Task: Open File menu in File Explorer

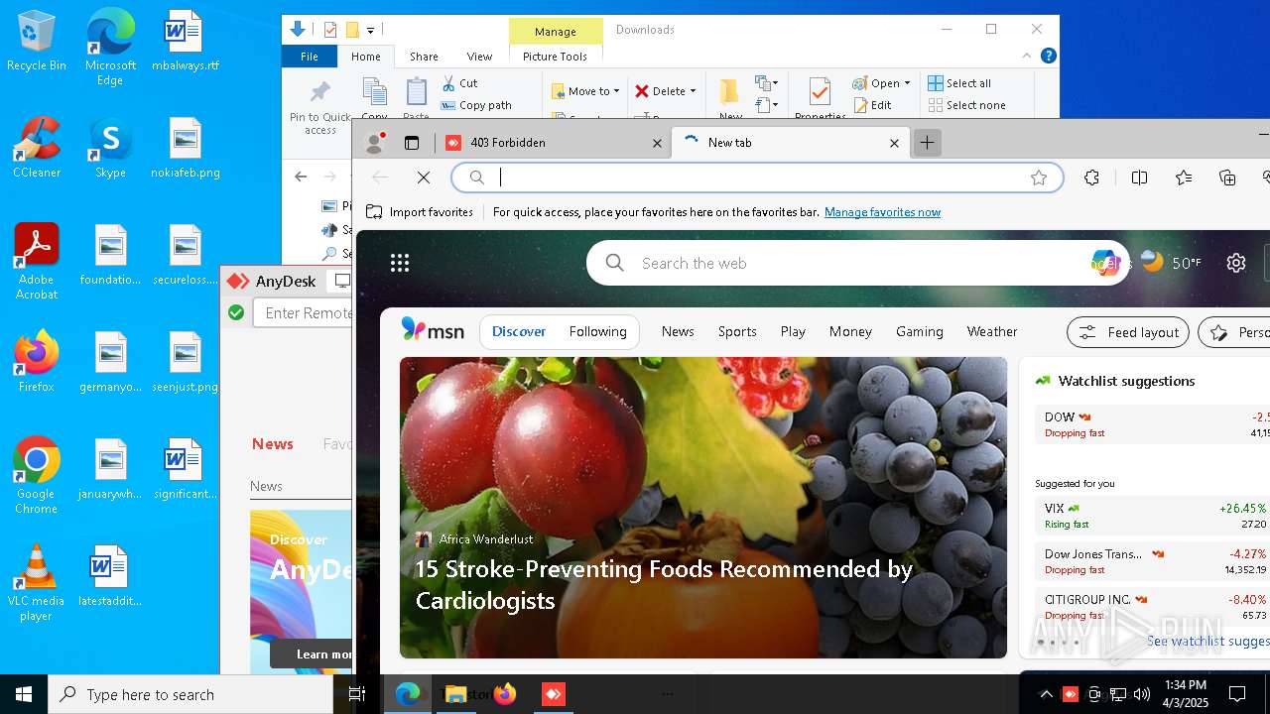Action: click(x=310, y=57)
